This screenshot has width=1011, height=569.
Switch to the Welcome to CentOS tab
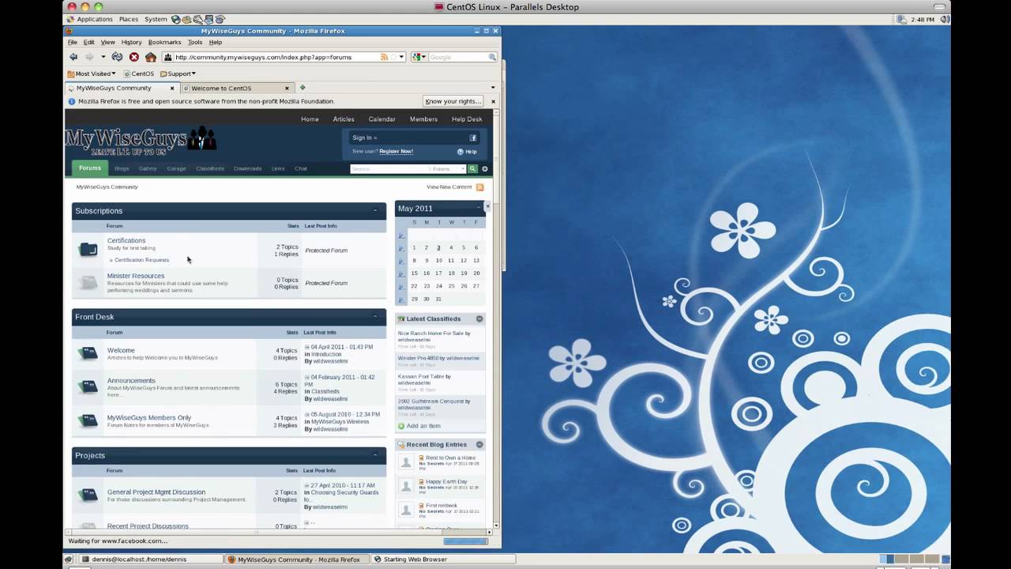point(236,88)
